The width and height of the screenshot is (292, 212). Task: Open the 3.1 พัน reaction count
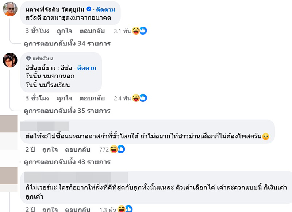coord(123,31)
